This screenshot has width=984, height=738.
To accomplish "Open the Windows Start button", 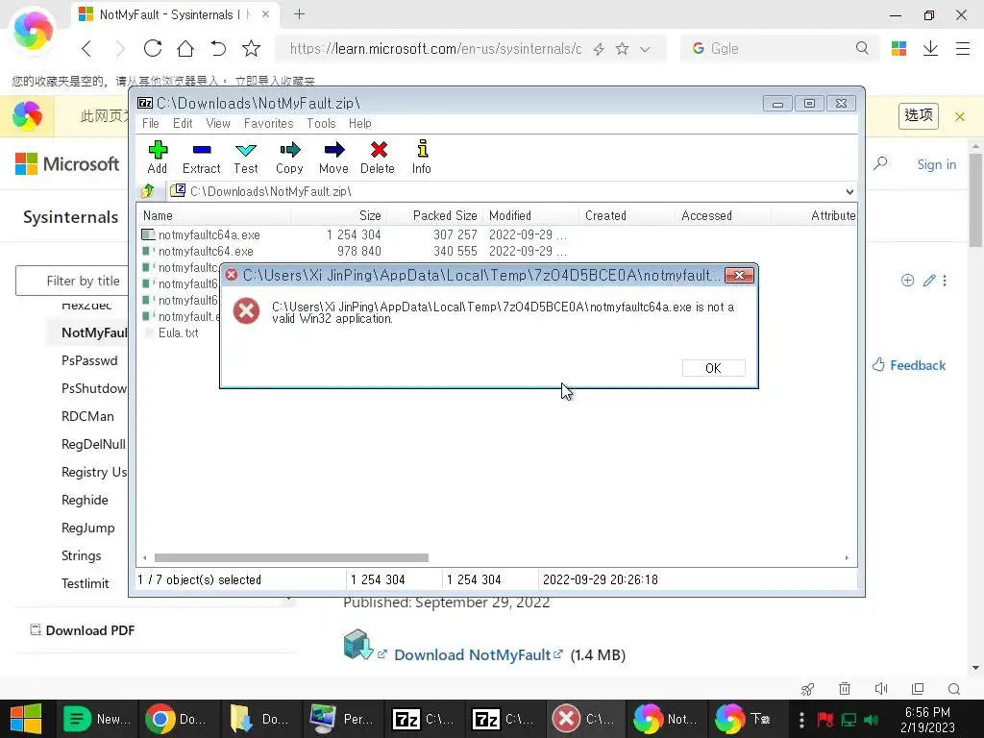I will (26, 719).
